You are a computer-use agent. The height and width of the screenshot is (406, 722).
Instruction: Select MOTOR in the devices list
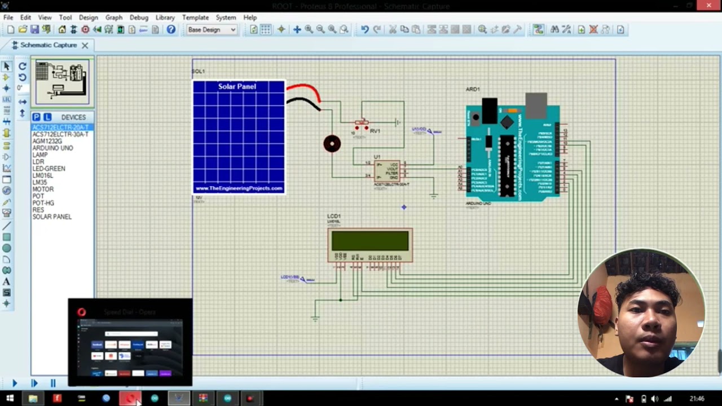(43, 189)
